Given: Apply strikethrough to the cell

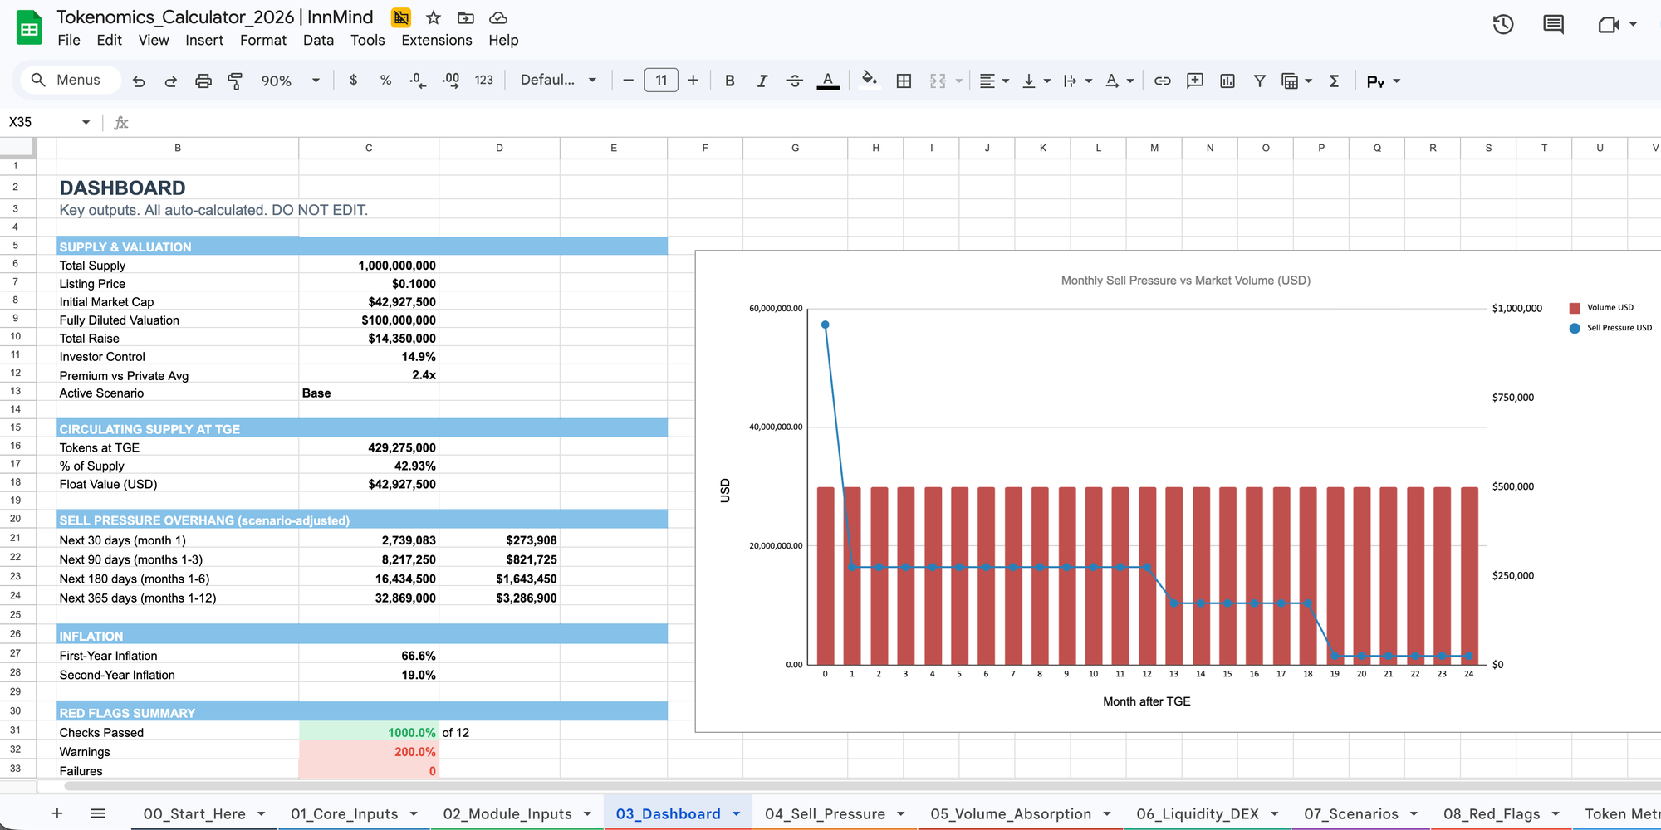Looking at the screenshot, I should click(795, 80).
